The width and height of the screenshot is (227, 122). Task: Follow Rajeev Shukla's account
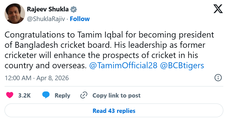click(80, 19)
